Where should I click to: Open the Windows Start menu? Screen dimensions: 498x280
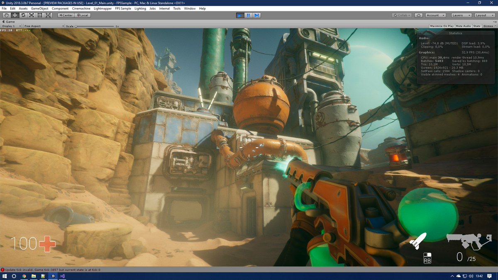click(x=5, y=276)
